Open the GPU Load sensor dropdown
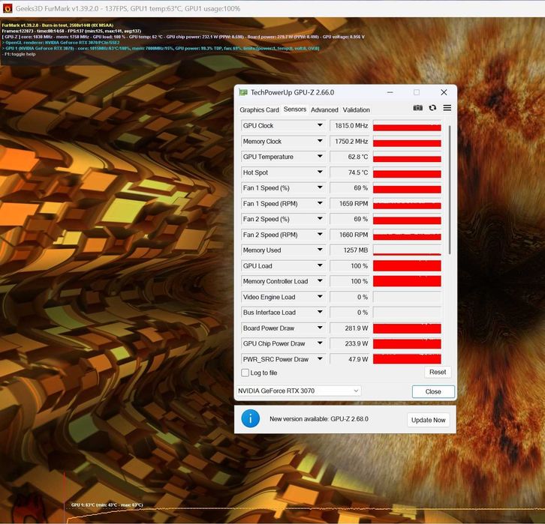 tap(320, 265)
